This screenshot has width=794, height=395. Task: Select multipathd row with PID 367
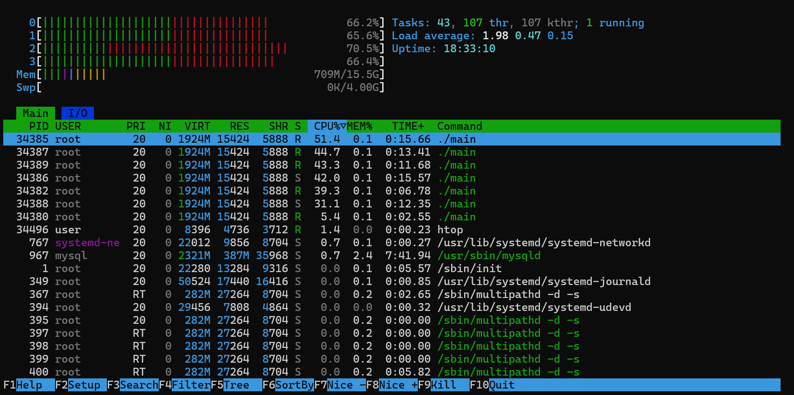click(392, 294)
